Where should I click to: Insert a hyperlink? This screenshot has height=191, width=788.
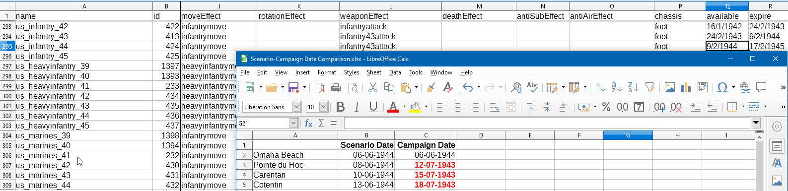(x=745, y=88)
